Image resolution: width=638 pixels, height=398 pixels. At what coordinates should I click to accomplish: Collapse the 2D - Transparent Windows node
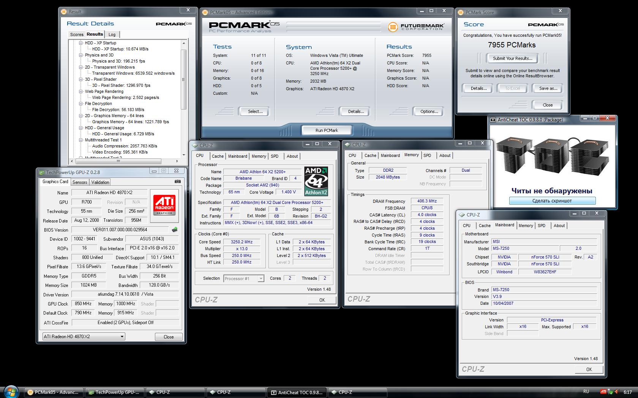click(x=81, y=67)
